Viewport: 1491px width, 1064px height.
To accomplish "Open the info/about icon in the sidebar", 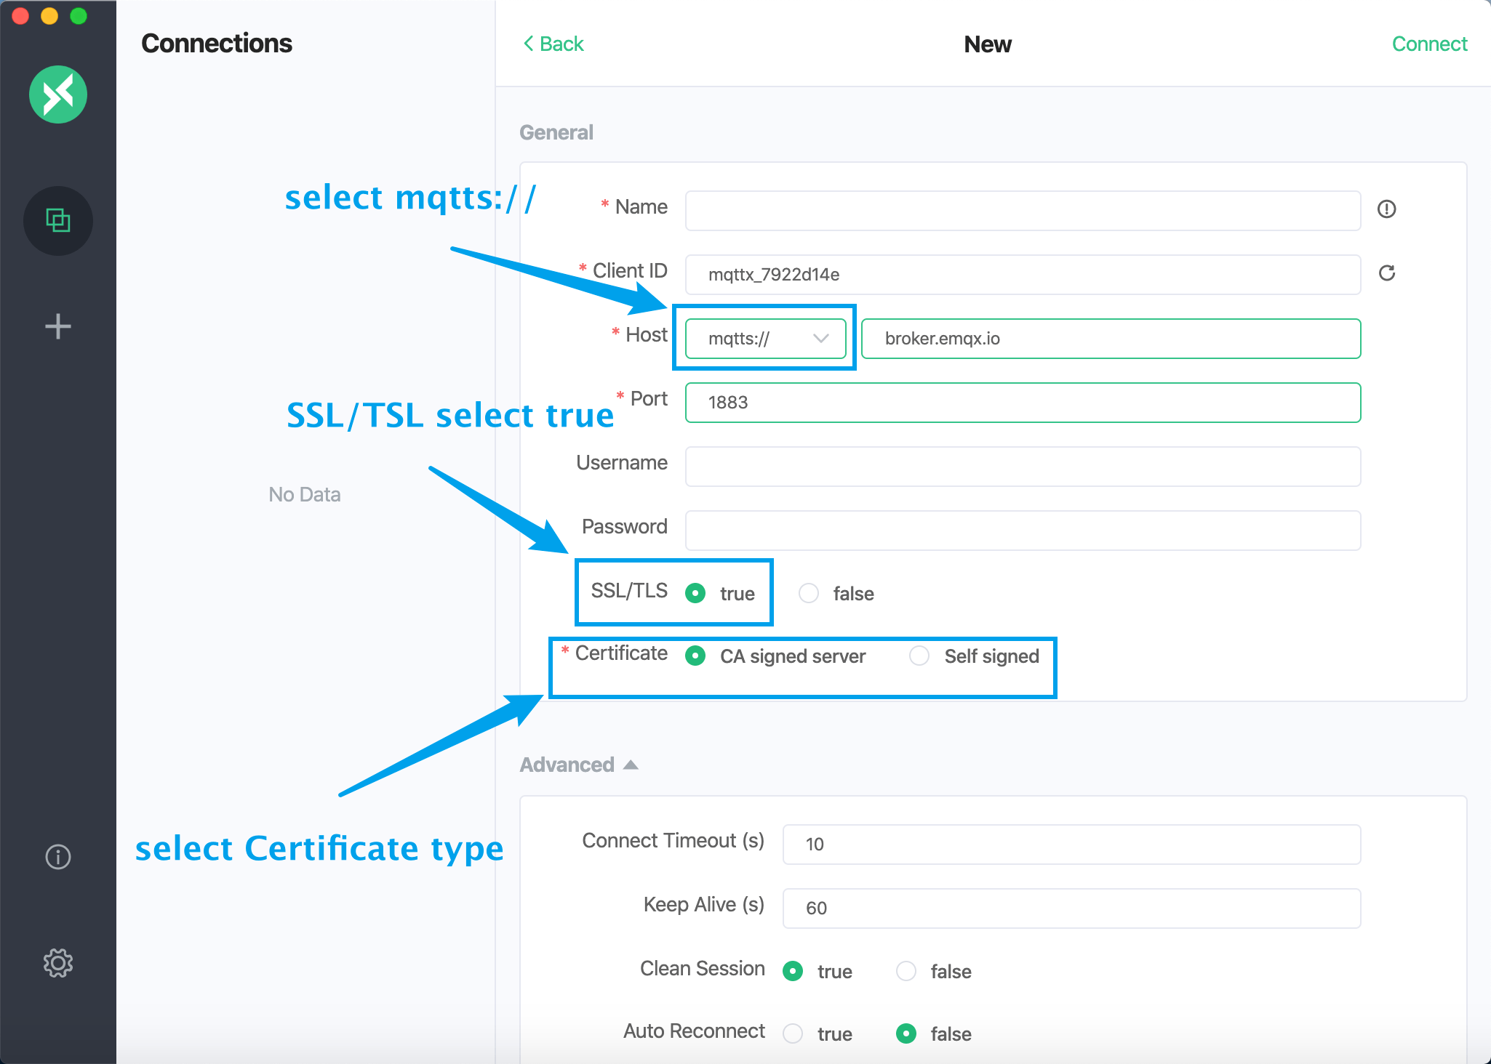I will pos(58,857).
